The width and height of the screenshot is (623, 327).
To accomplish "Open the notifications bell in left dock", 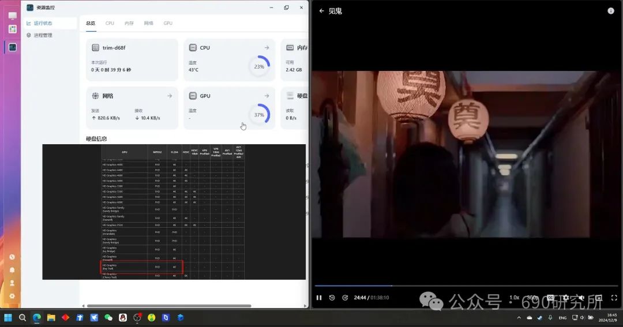I will point(12,270).
